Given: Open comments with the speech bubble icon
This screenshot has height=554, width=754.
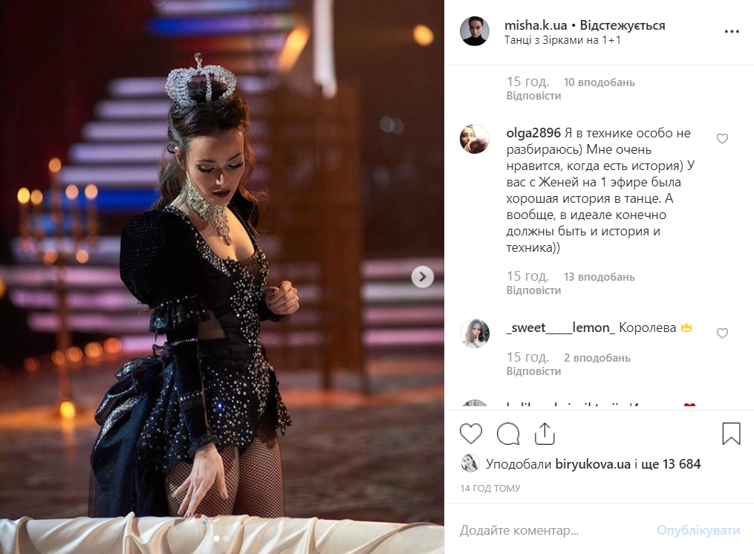Looking at the screenshot, I should 508,434.
